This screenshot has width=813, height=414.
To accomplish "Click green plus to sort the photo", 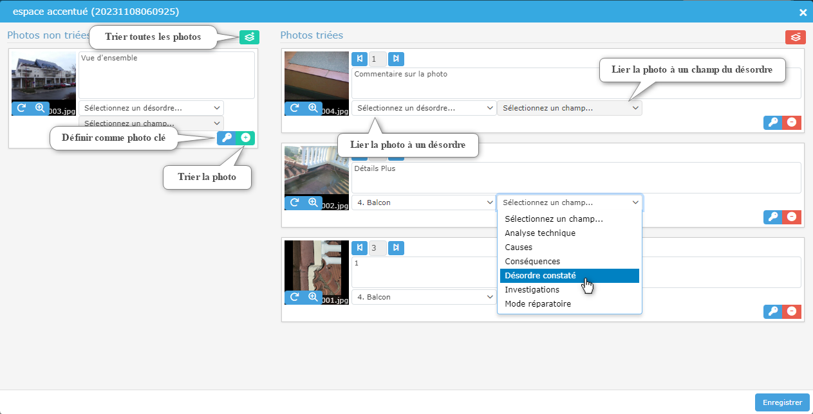I will tap(245, 138).
